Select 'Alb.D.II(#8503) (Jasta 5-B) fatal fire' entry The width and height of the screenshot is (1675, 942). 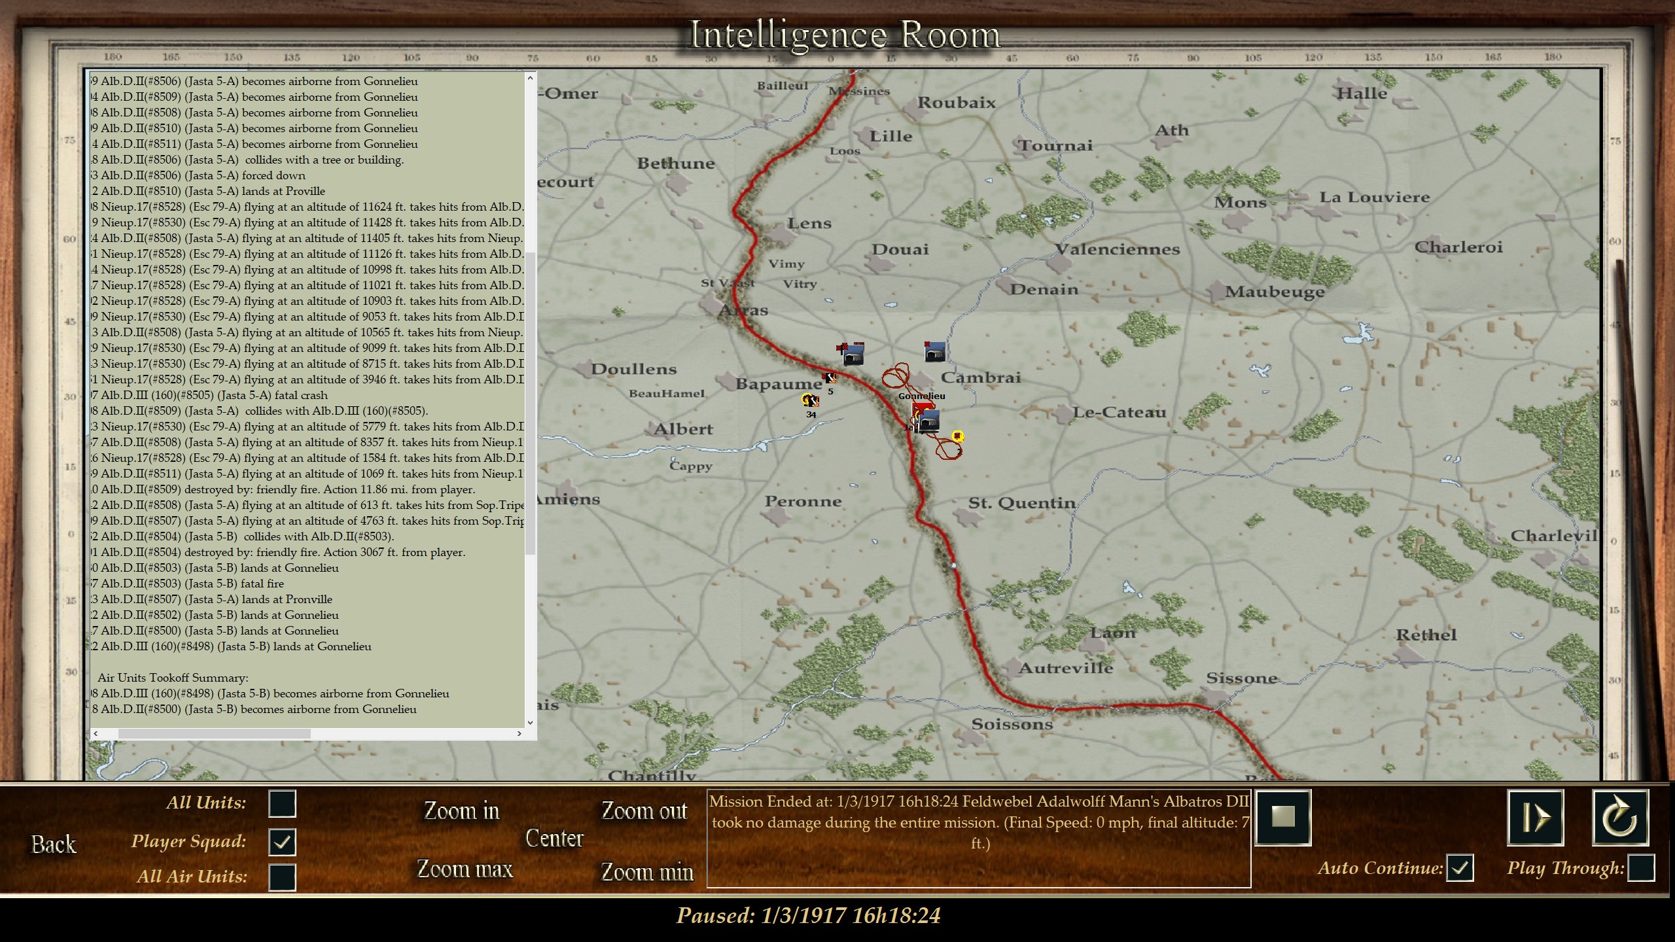point(187,584)
